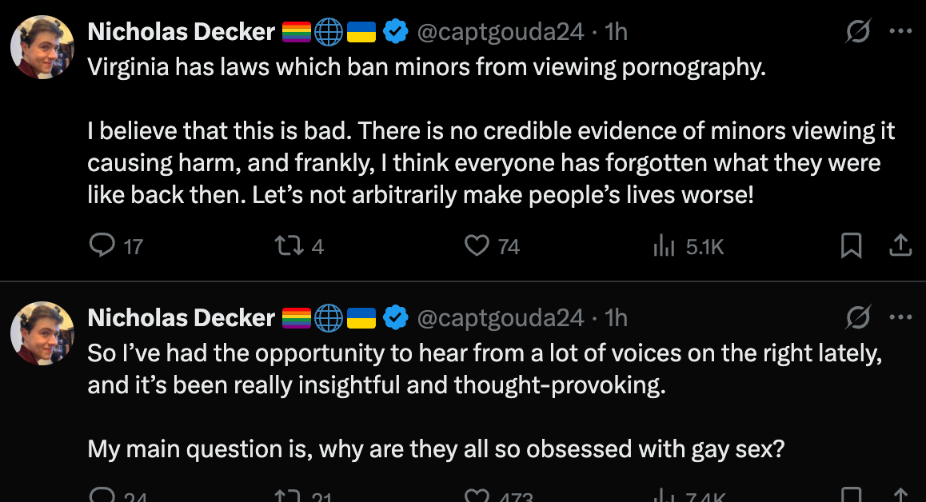Open the 1h timestamp of first tweet
926x502 pixels.
pyautogui.click(x=616, y=32)
